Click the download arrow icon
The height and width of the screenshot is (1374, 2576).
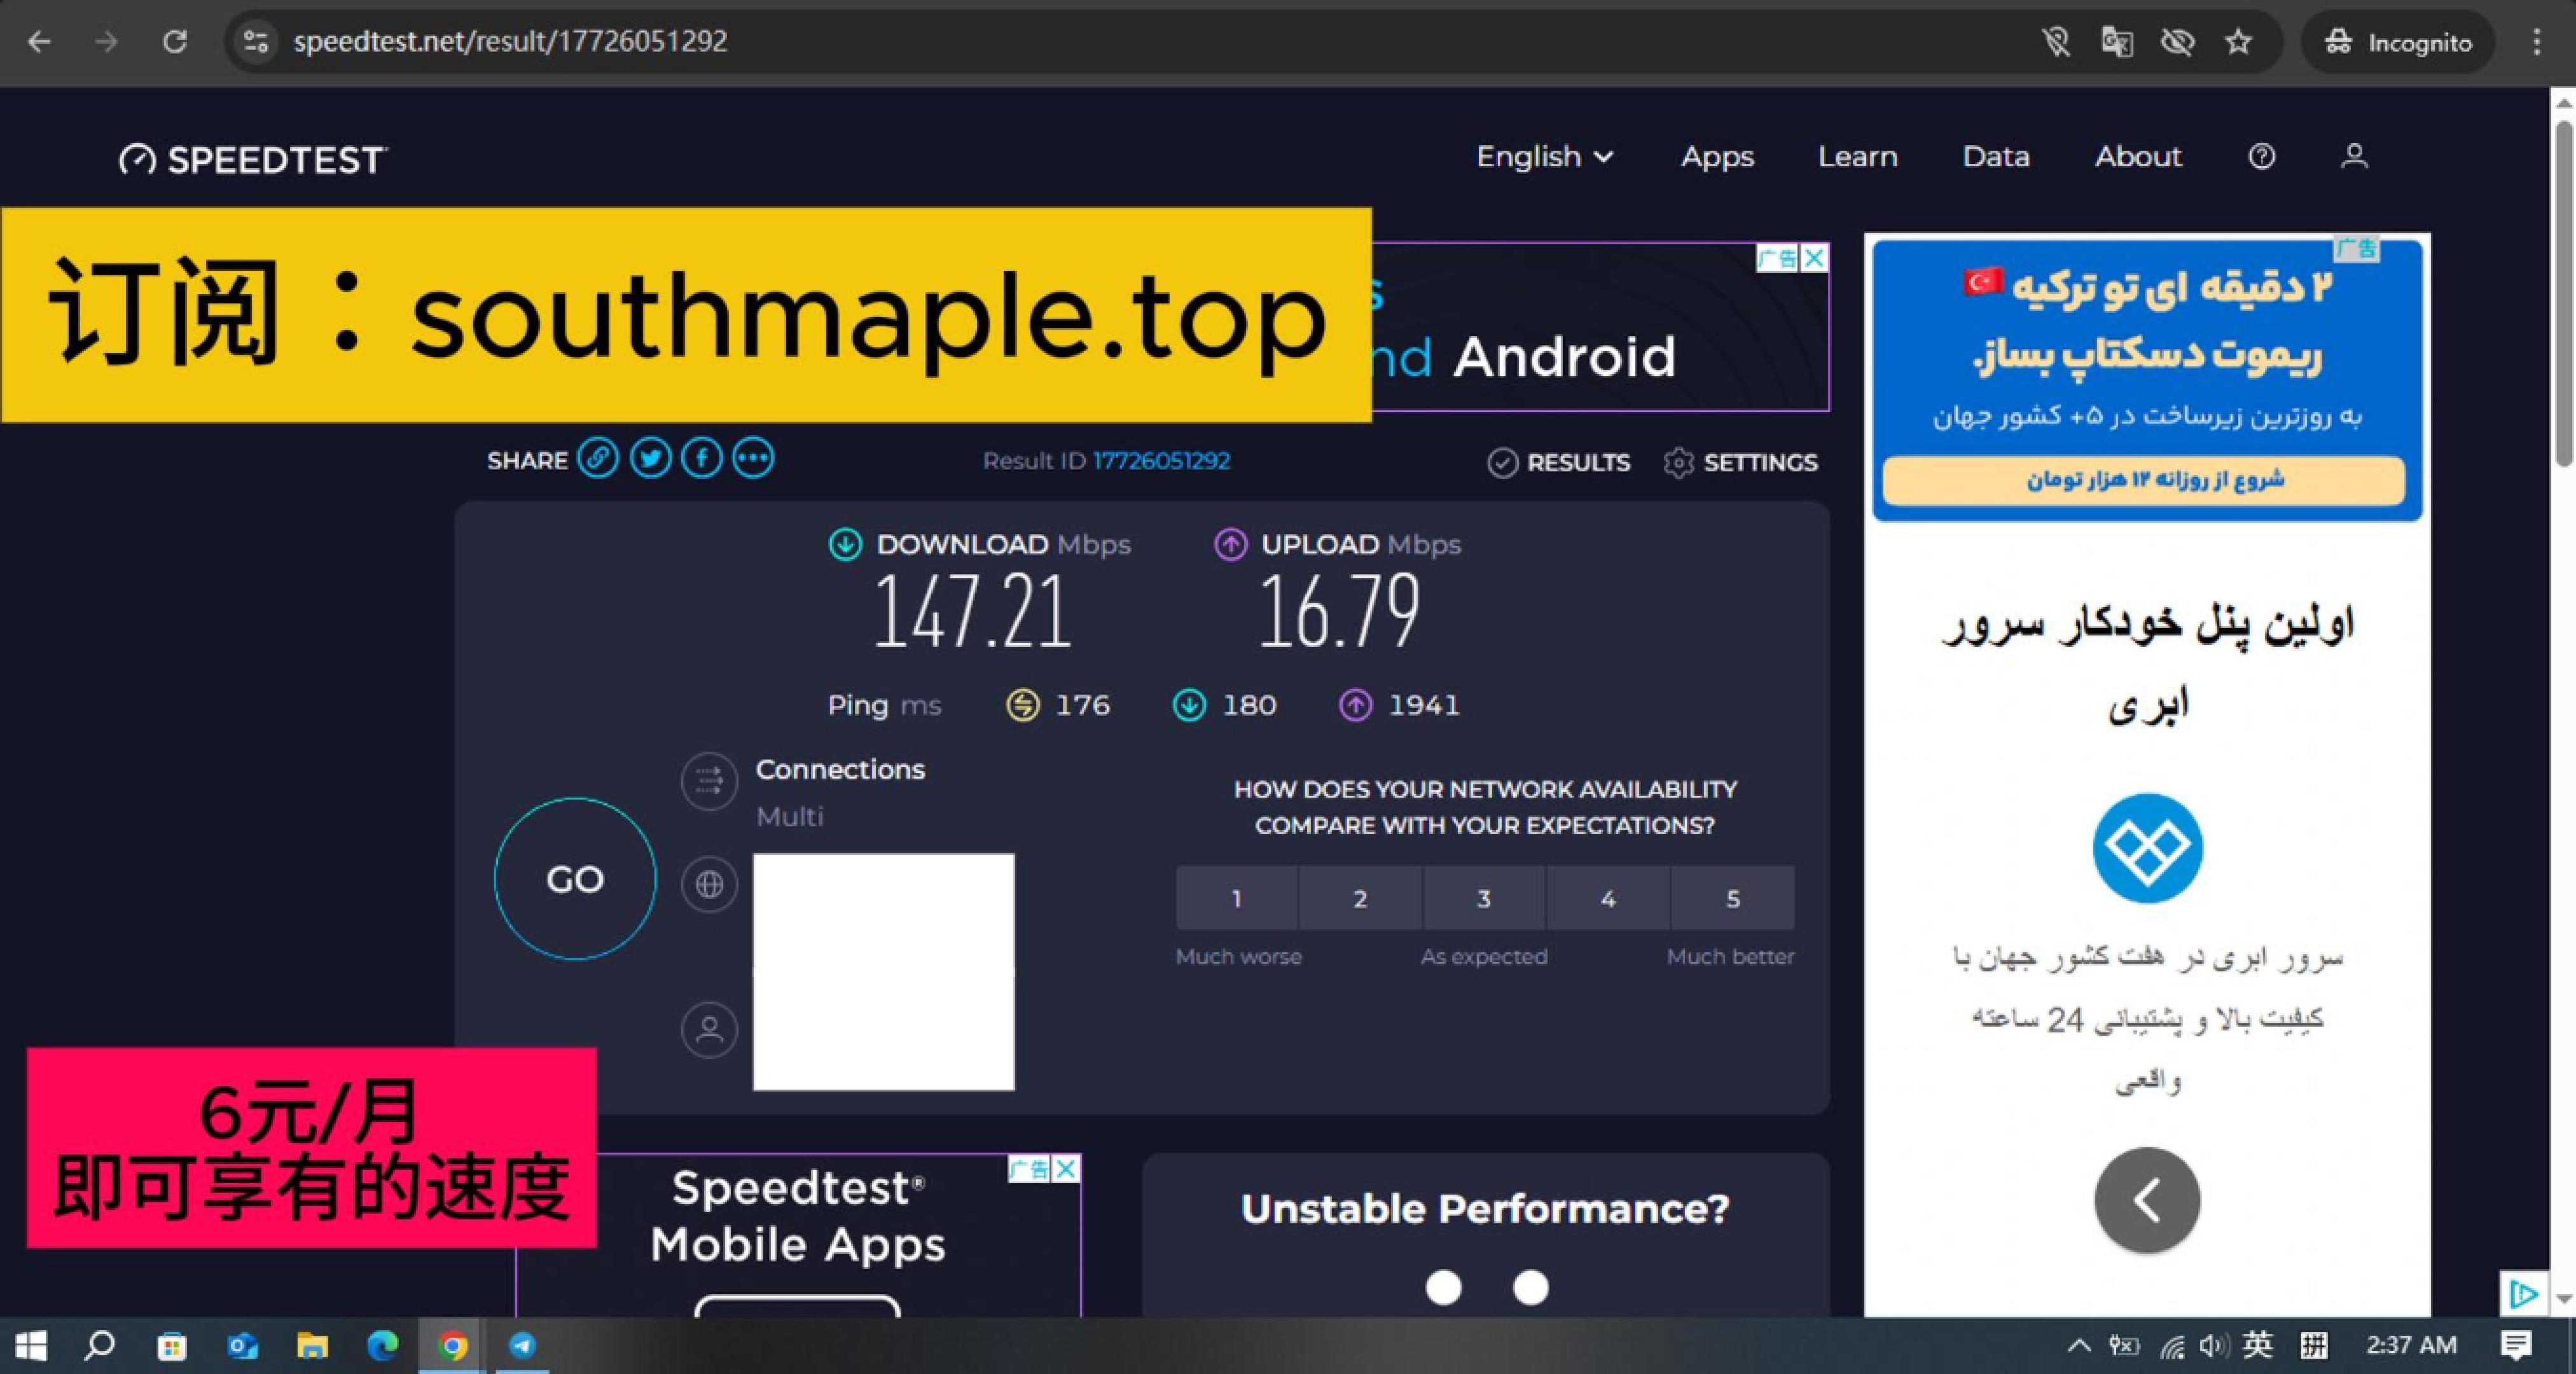845,545
